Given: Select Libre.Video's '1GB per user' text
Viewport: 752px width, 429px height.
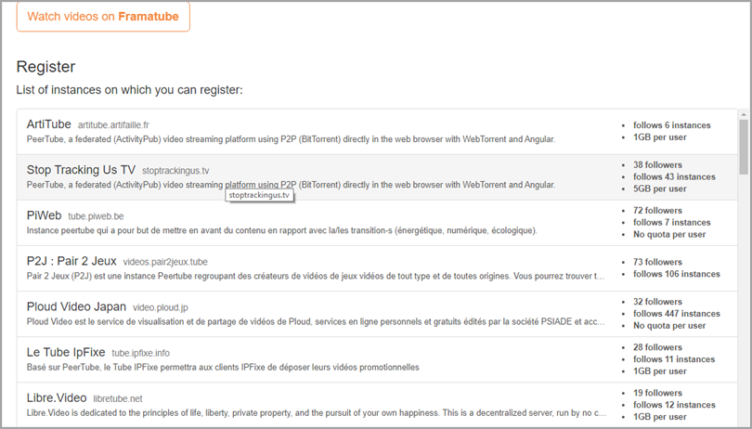Looking at the screenshot, I should (x=659, y=417).
